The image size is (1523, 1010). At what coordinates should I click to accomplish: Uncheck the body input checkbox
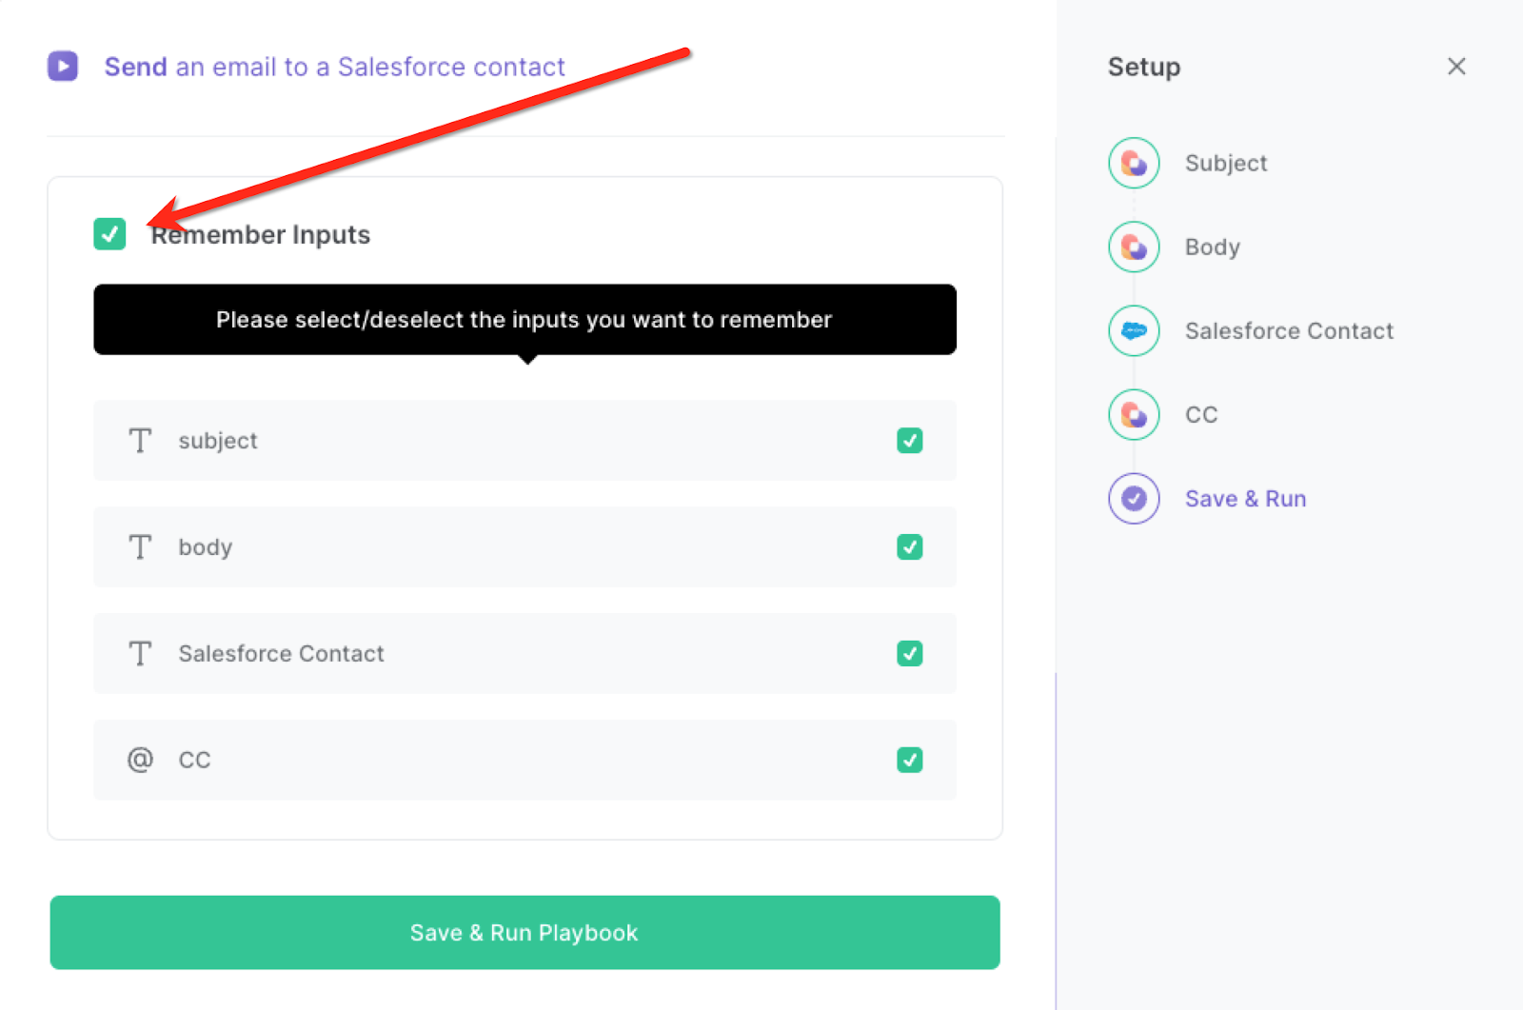(x=910, y=547)
